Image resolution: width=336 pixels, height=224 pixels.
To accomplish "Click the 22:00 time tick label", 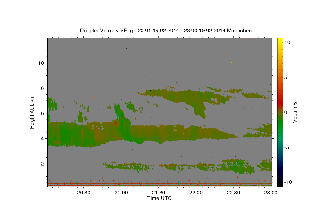I will (196, 193).
